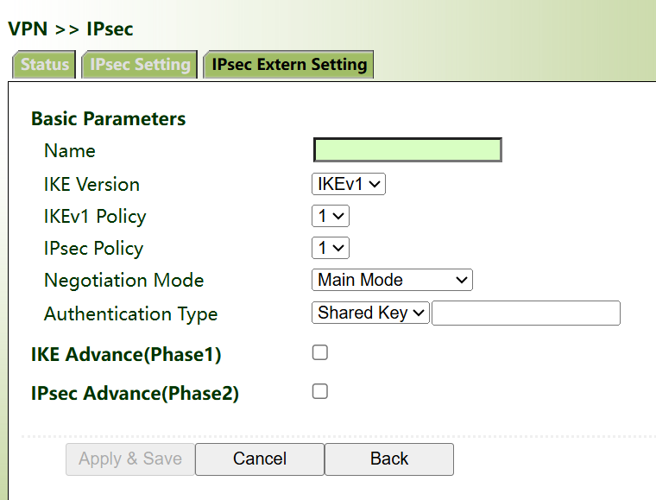This screenshot has height=500, width=656.
Task: Click the VPN >> IPsec page heading
Action: click(x=71, y=29)
